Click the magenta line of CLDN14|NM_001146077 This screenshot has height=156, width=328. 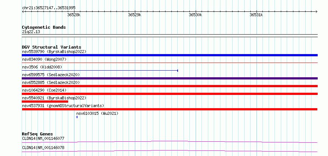pos(170,142)
